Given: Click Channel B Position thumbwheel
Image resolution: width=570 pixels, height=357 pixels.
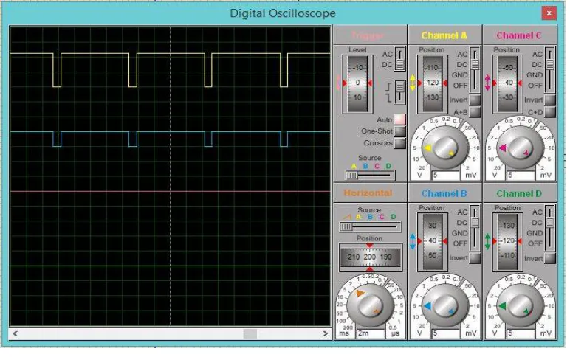Looking at the screenshot, I should pyautogui.click(x=432, y=241).
